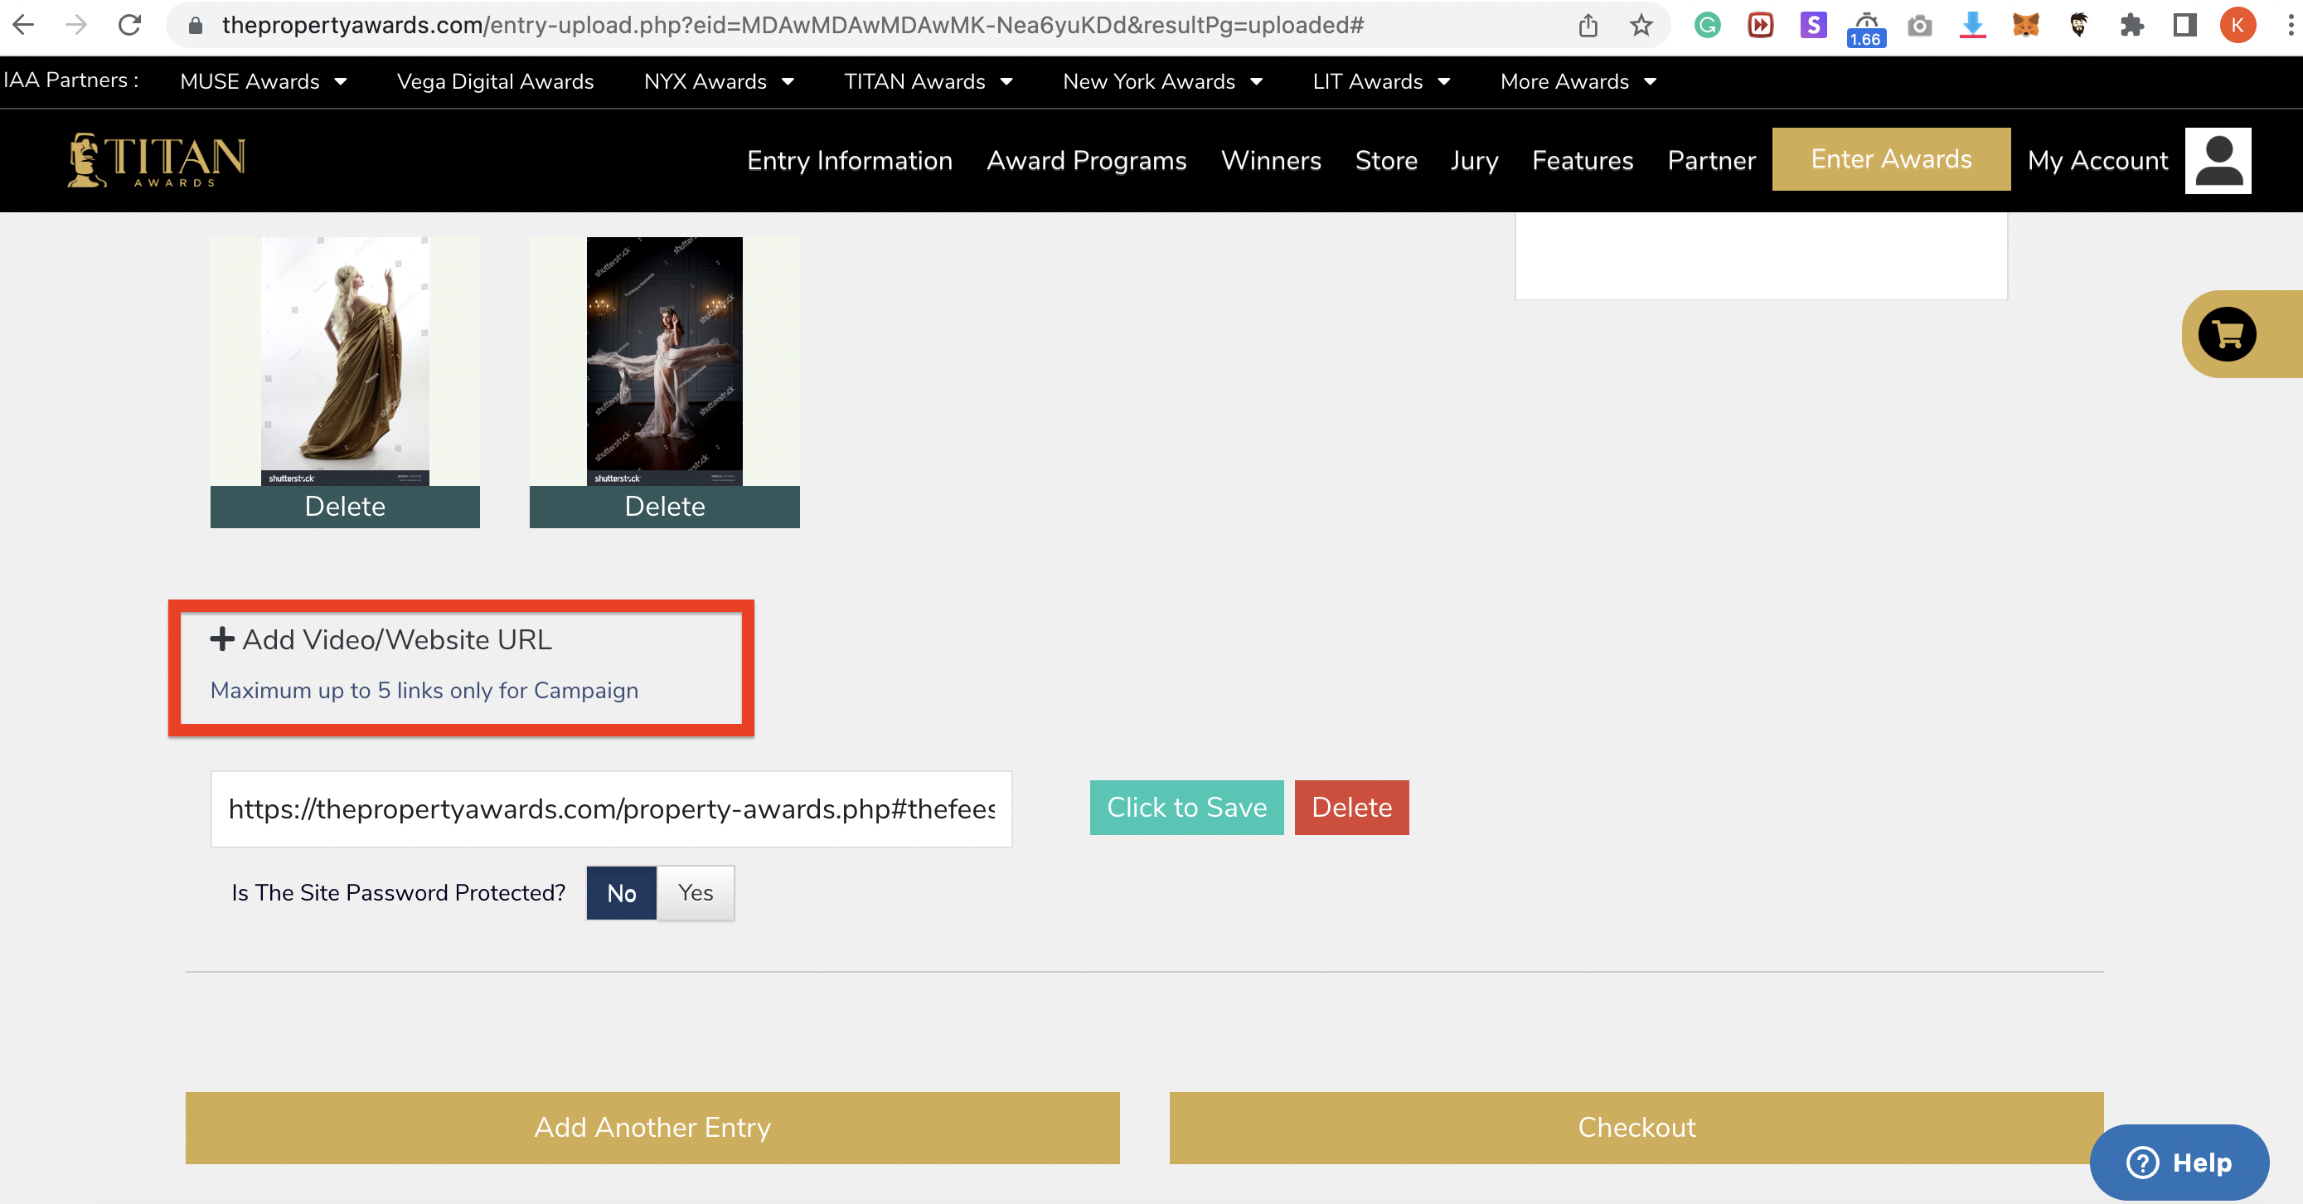Click the 1.66 speed extension icon
Screen dimensions: 2303x1204
click(1866, 29)
